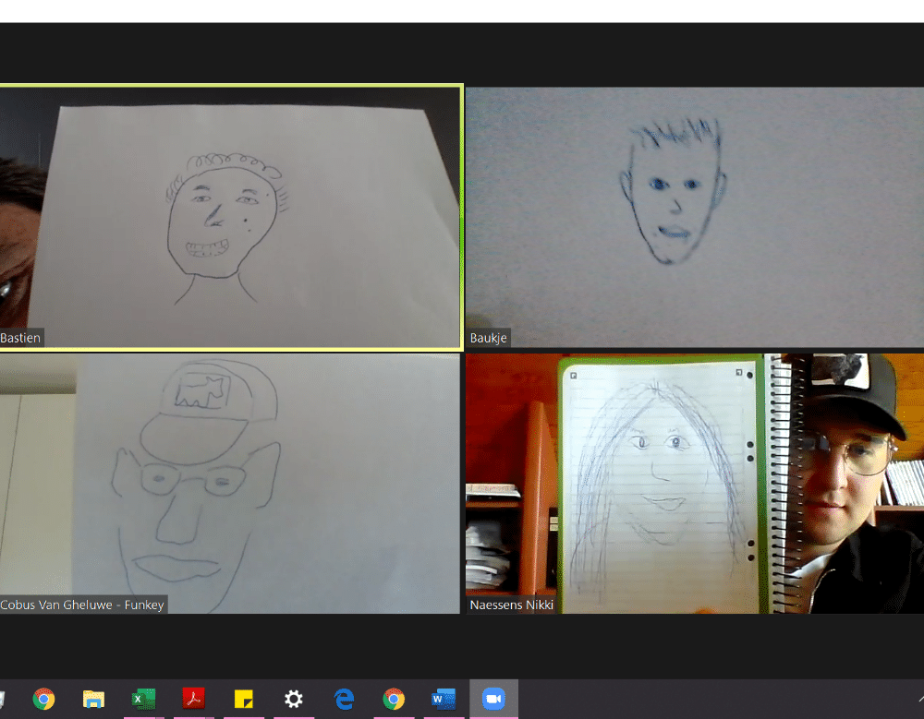The image size is (924, 719).
Task: Switch to Excel in the taskbar
Action: tap(143, 699)
